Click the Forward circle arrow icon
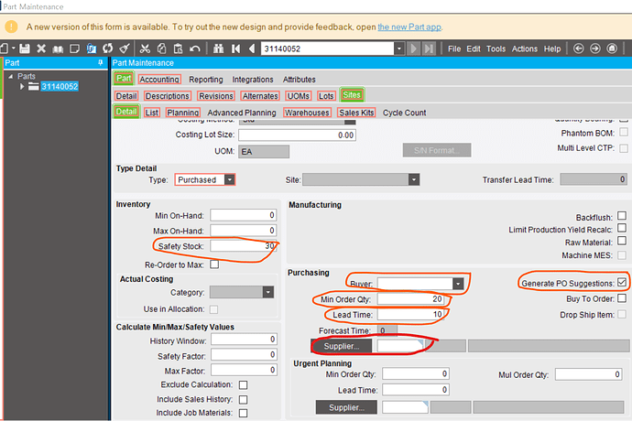 (x=595, y=49)
